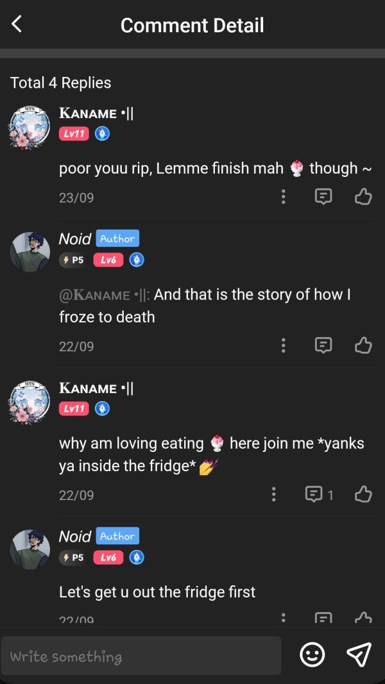The image size is (385, 684).
Task: Expand the three-dot options on the fridge comment
Action: (x=273, y=494)
